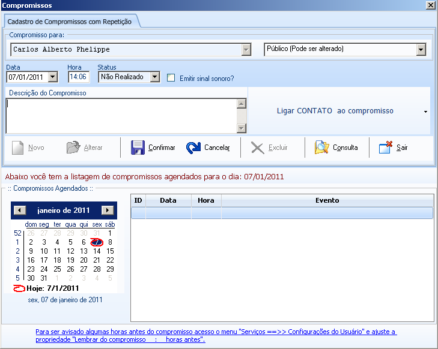Select day 25 in calendar
Viewport: 438px width, 349px height.
pyautogui.click(x=57, y=269)
